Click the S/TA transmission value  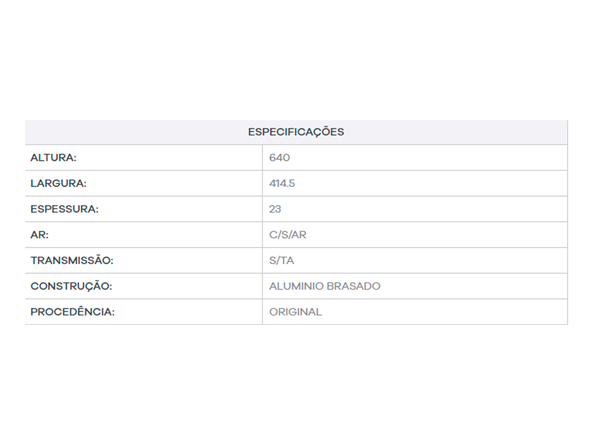281,261
